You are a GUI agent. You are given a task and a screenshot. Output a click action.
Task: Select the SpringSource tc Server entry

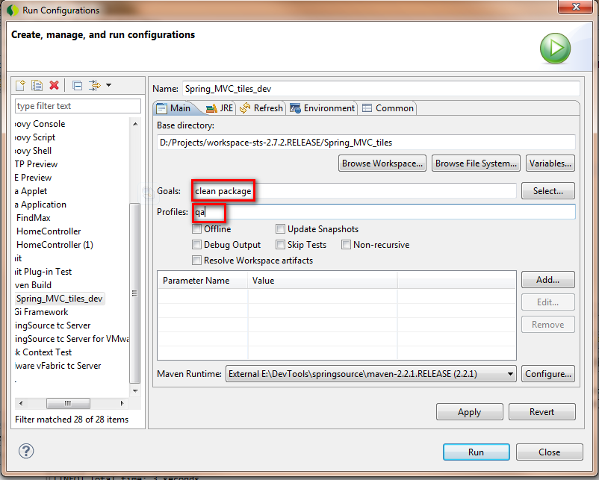point(53,325)
